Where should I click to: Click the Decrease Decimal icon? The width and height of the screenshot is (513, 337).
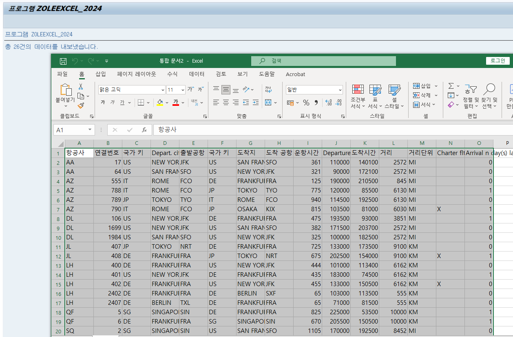coord(338,103)
